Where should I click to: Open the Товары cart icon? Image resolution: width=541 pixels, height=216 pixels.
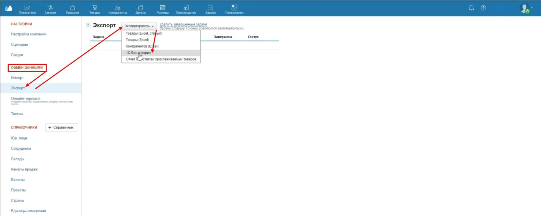pyautogui.click(x=95, y=9)
